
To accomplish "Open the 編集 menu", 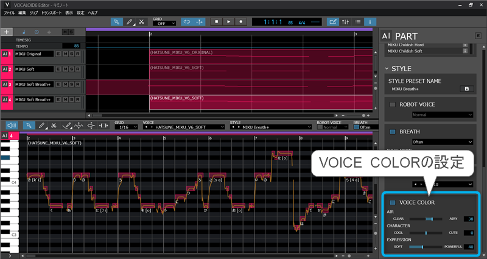I will (x=22, y=13).
